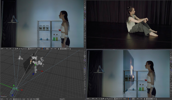The image size is (172, 100).
Task: Click RGB color channel icon in top-left viewer
Action: 43,49
